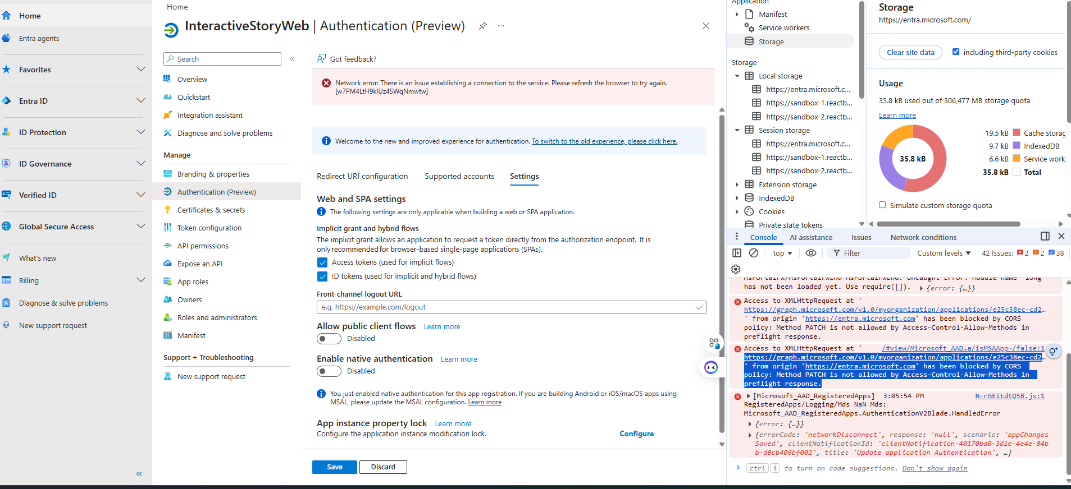Click the Storage database icon in Application panel

tap(749, 41)
